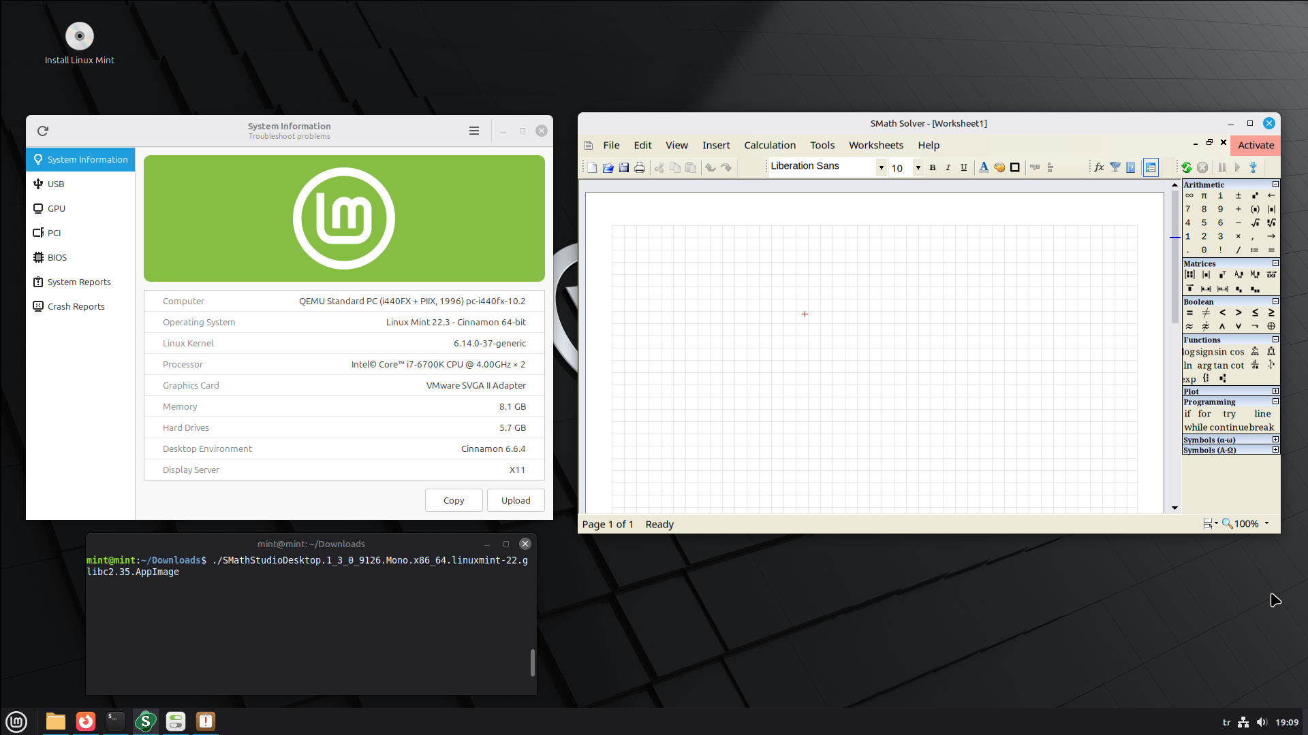Toggle underline formatting
Viewport: 1308px width, 735px height.
point(963,167)
